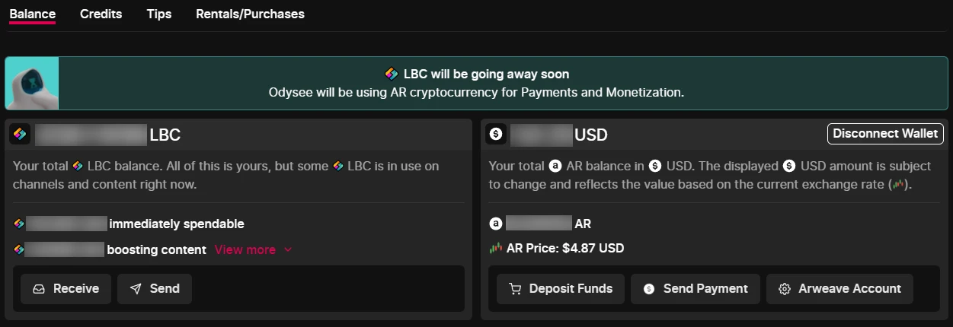This screenshot has height=327, width=953.
Task: Click the banner mascot thumbnail image
Action: tap(32, 84)
